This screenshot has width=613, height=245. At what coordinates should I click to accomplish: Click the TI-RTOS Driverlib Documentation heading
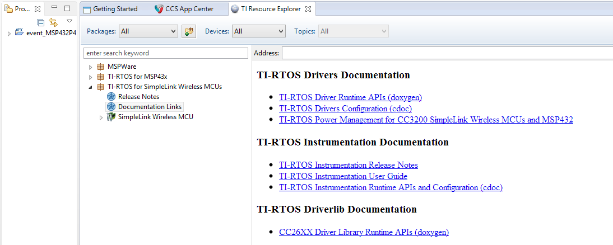(x=337, y=209)
